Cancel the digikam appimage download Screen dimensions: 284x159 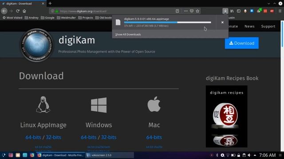click(x=222, y=23)
